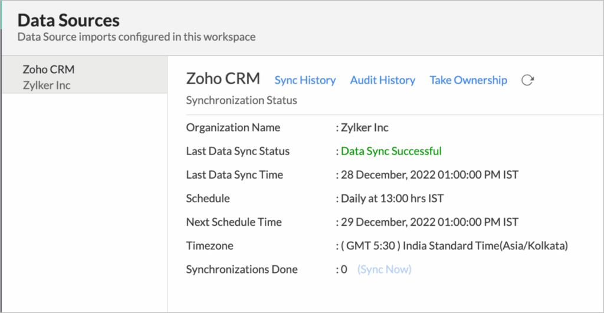The height and width of the screenshot is (313, 604).
Task: Open the Audit History link
Action: (382, 80)
